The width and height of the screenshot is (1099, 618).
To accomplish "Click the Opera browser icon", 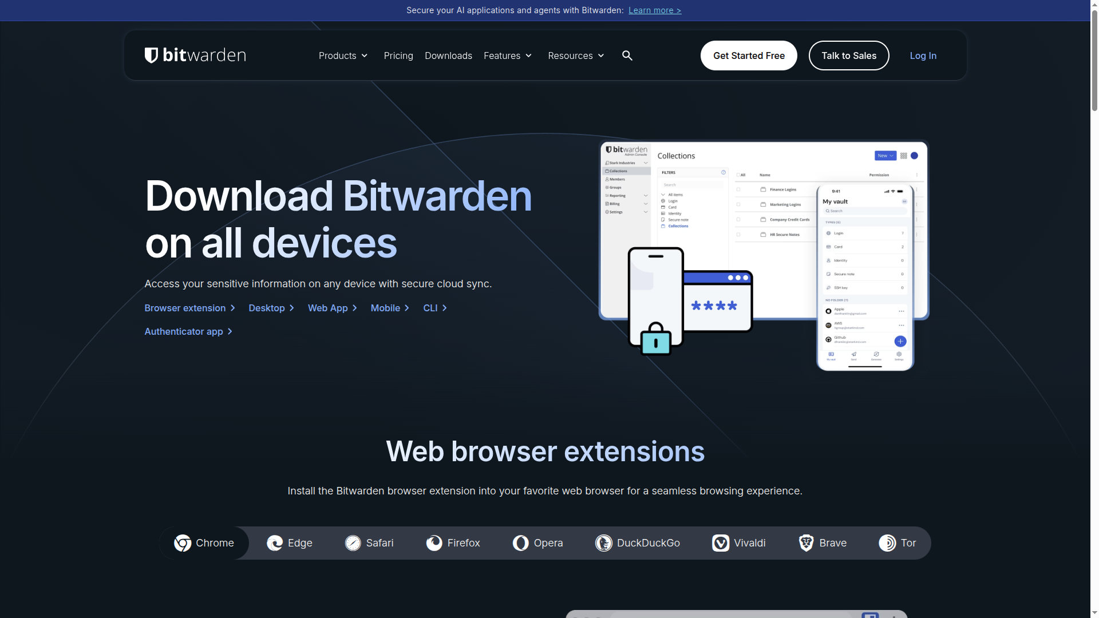I will [x=521, y=543].
